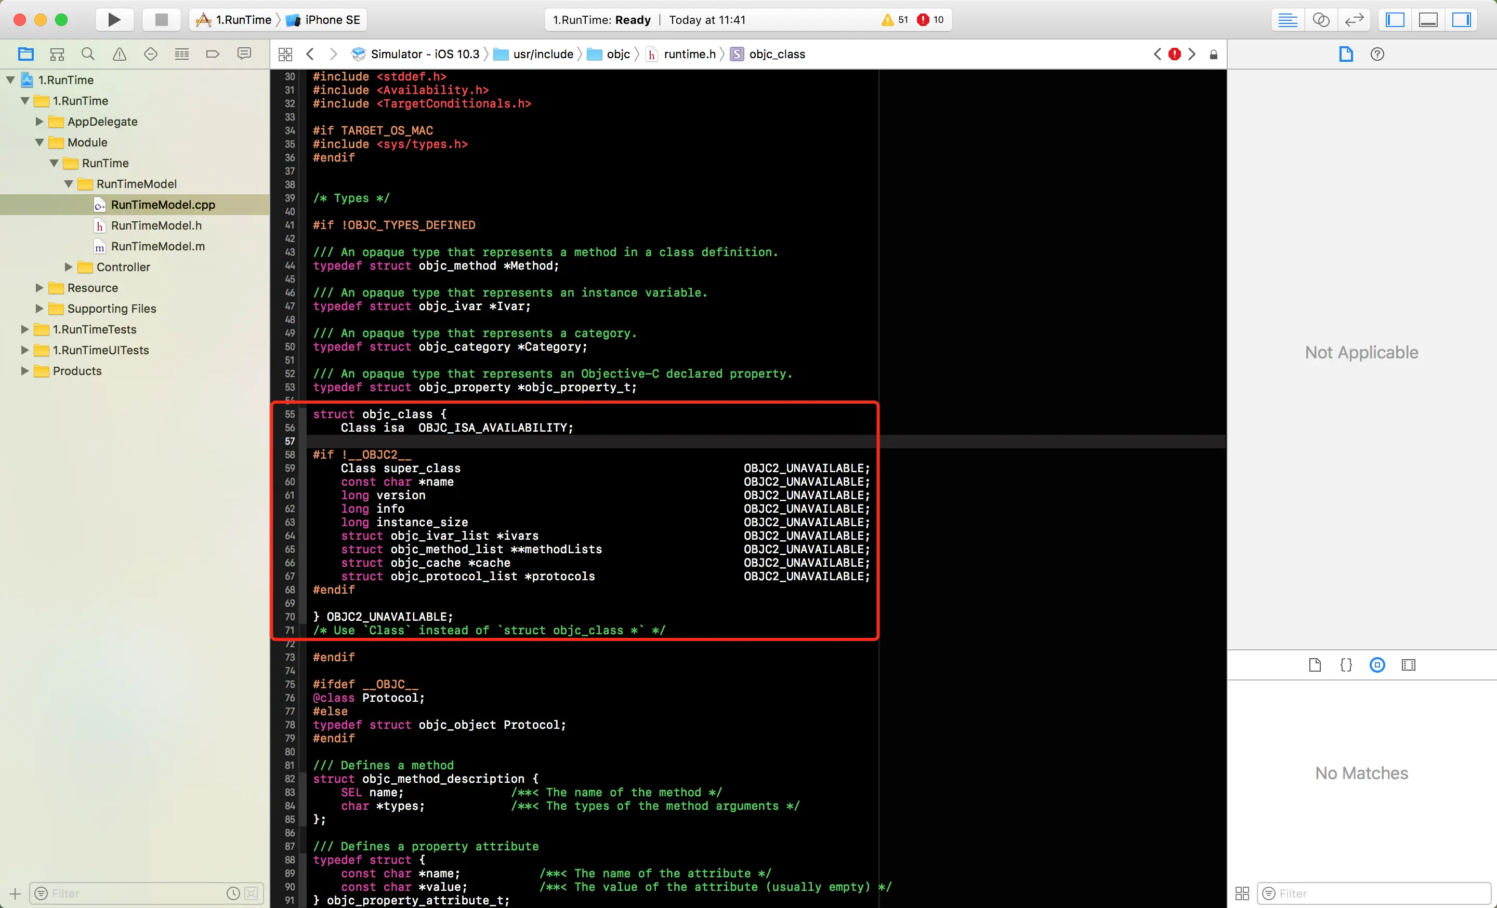
Task: Show the Project navigator
Action: [x=25, y=54]
